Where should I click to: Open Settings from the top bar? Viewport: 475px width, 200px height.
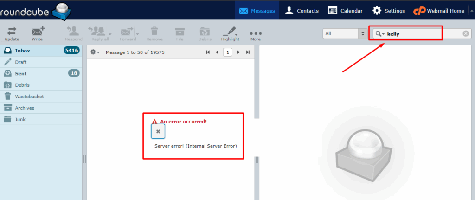click(389, 11)
